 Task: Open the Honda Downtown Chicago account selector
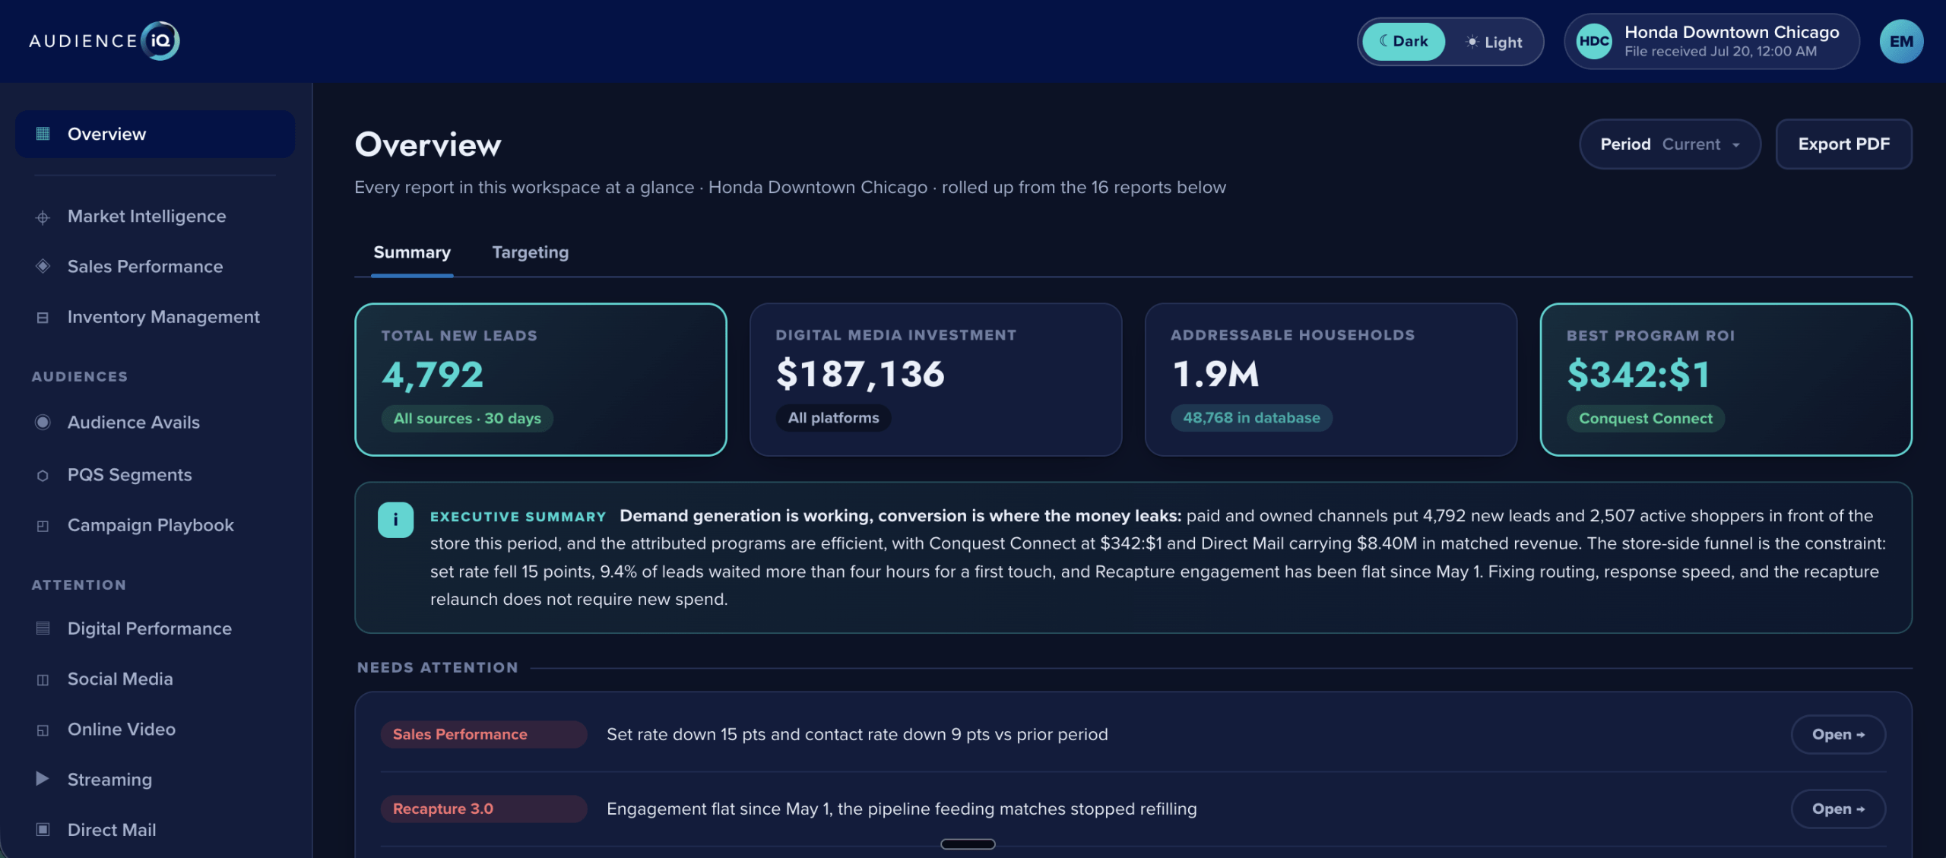pyautogui.click(x=1712, y=42)
